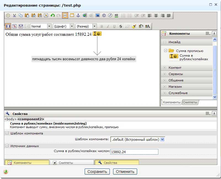Switch to the Сниппеты tab in side panel

190,102
